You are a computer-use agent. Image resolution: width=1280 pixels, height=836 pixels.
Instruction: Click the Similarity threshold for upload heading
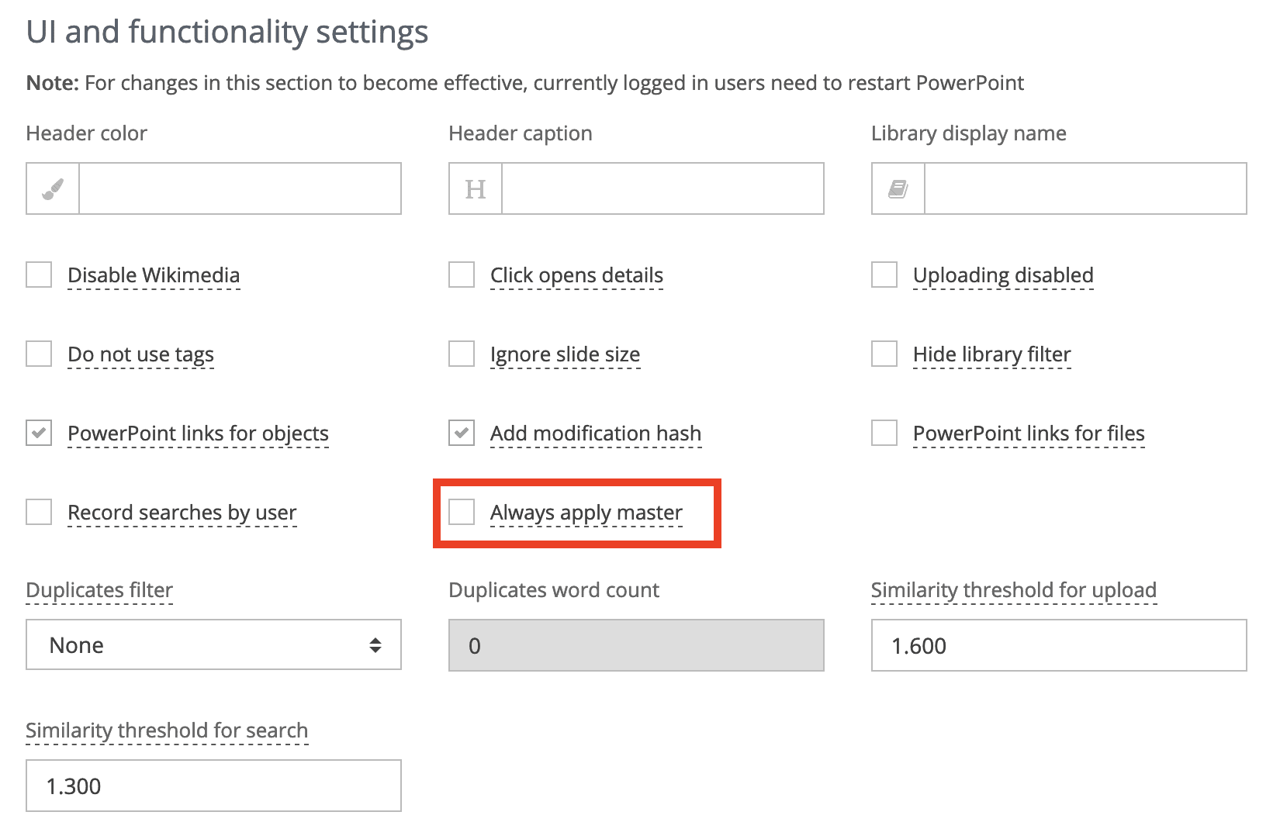(x=1013, y=590)
